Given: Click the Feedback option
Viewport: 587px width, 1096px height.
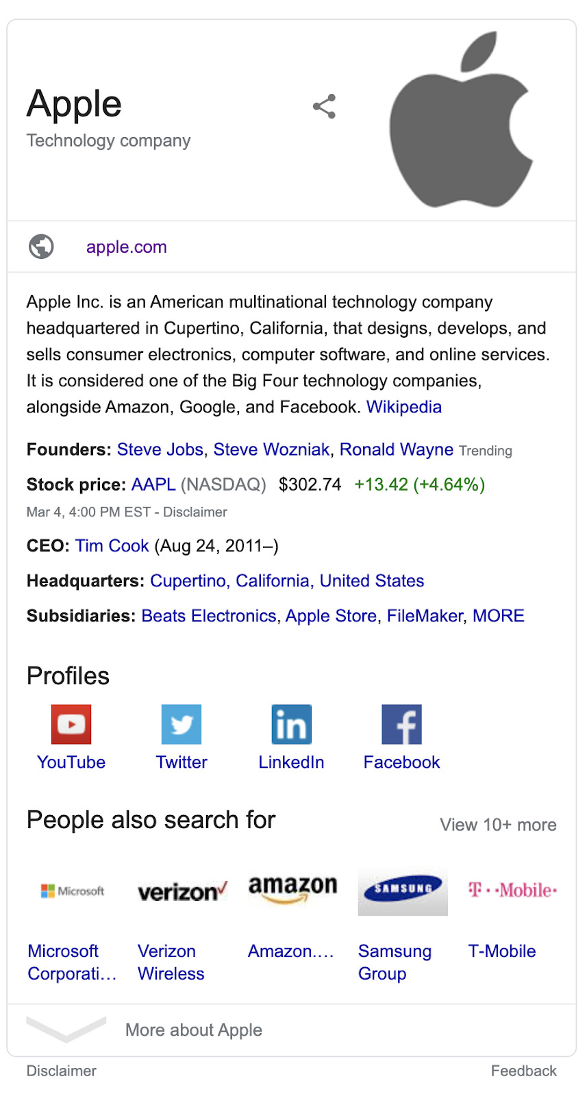Looking at the screenshot, I should tap(523, 1070).
